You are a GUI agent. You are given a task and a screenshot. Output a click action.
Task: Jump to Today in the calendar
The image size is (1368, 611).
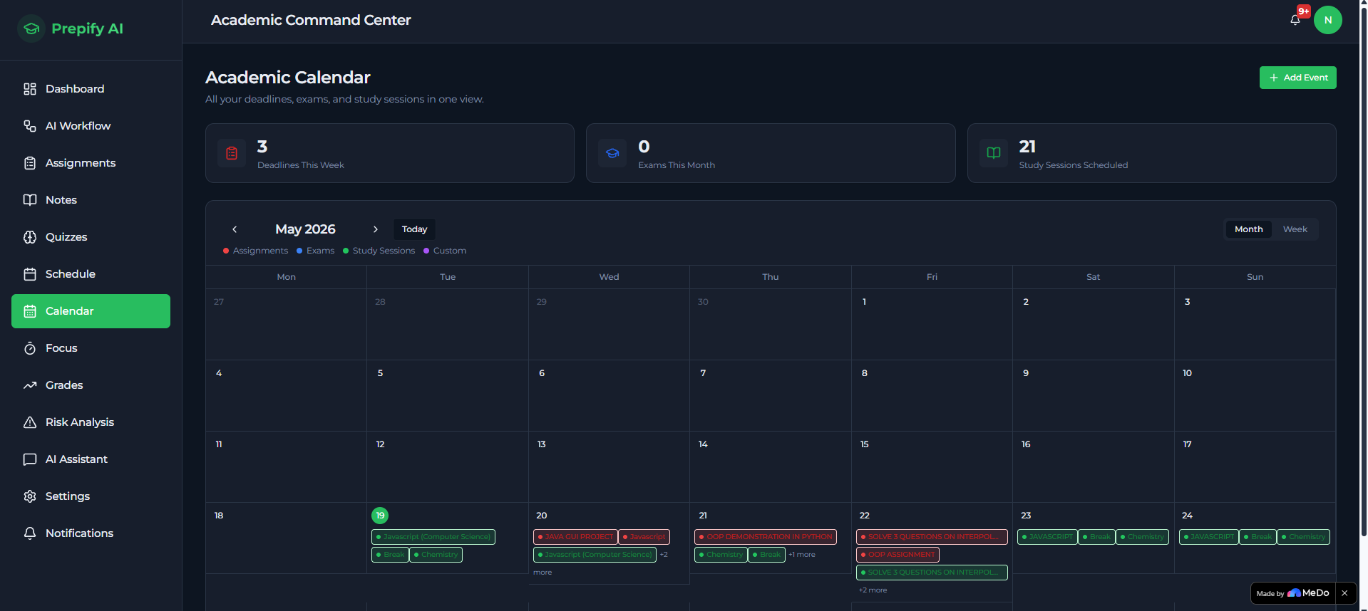click(414, 229)
